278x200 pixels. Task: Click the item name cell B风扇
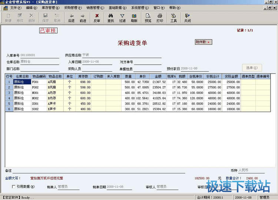[55, 87]
